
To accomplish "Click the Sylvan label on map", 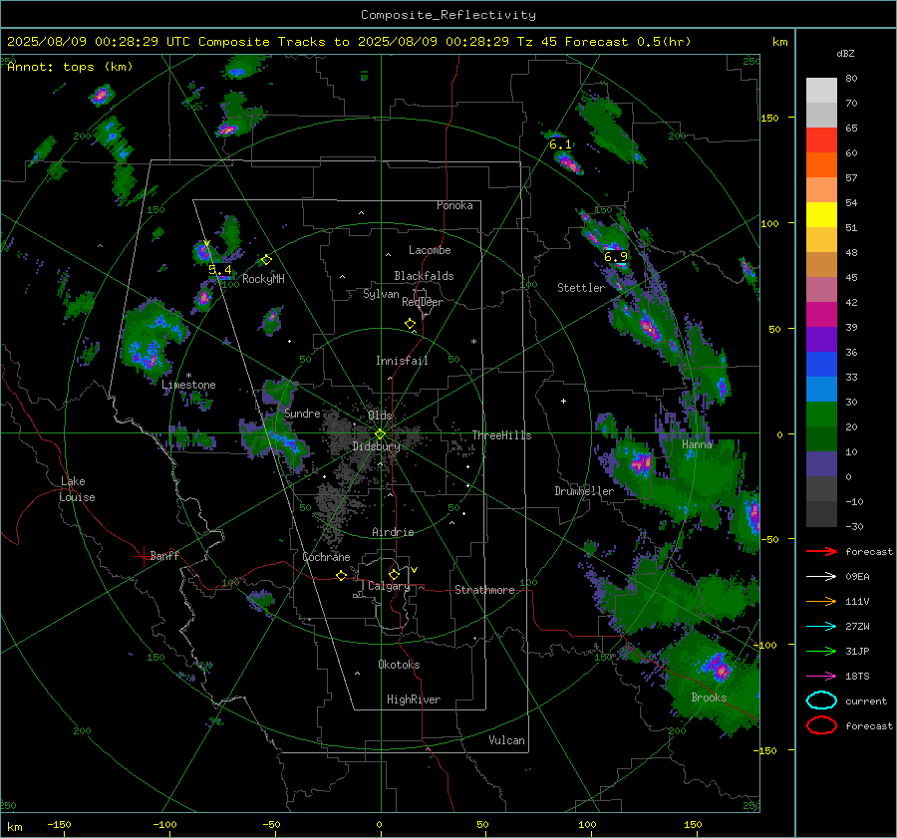I will 381,294.
